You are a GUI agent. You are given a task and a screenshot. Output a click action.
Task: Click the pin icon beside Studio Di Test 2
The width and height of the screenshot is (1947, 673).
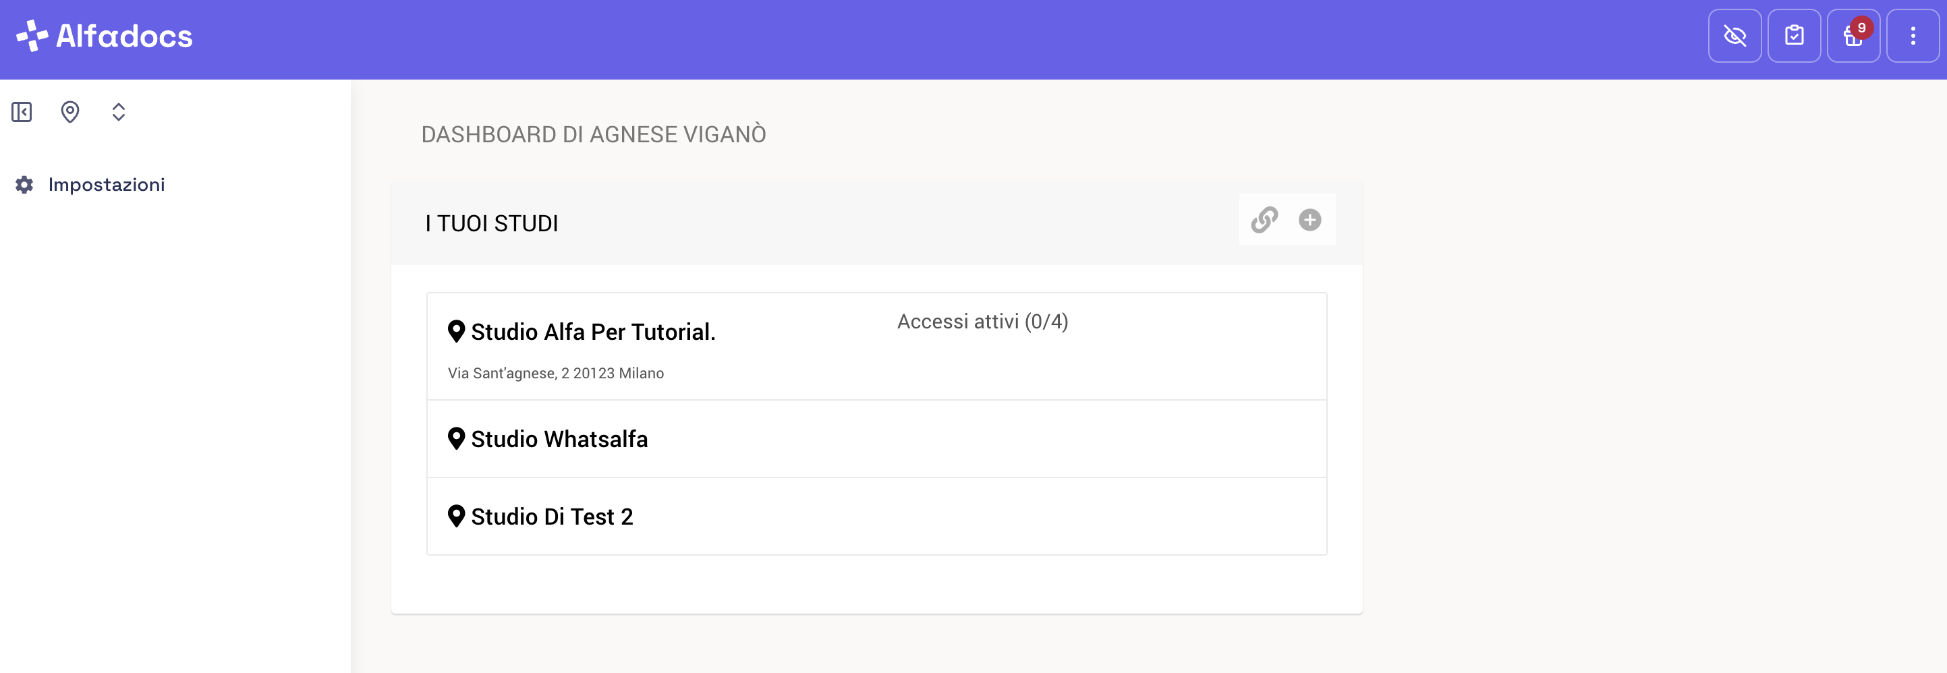point(456,517)
